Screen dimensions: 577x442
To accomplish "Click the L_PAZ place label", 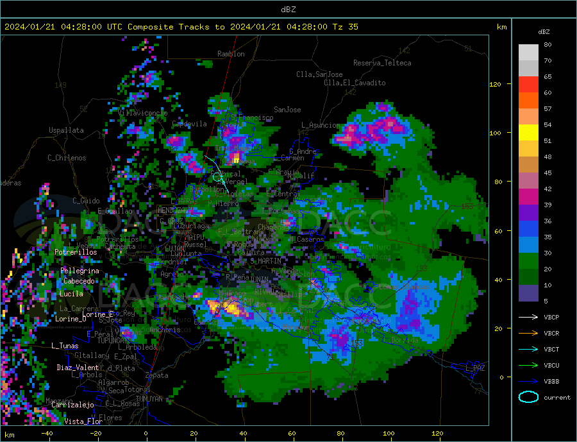I will [x=476, y=368].
